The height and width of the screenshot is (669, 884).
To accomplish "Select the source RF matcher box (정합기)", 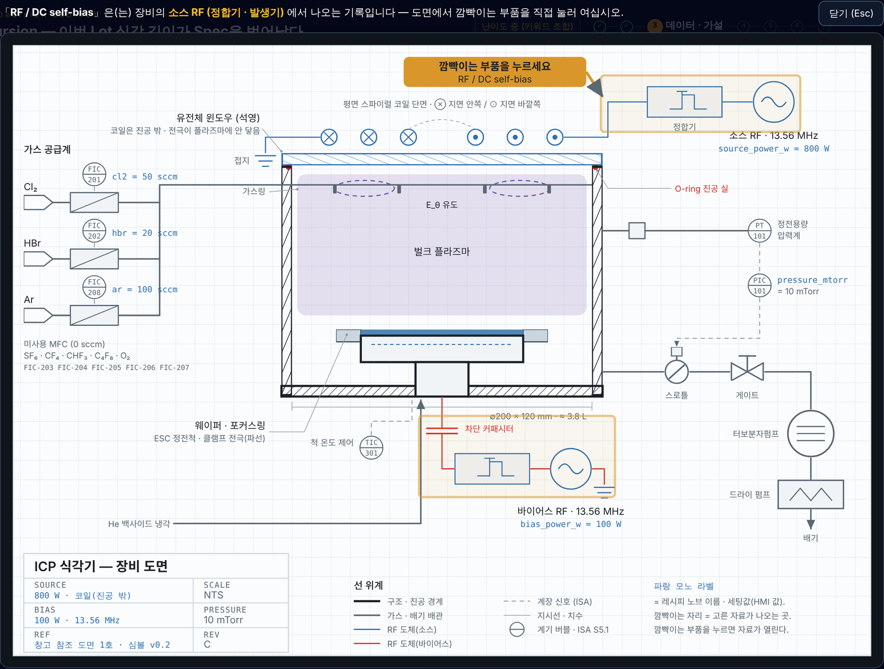I will [685, 102].
